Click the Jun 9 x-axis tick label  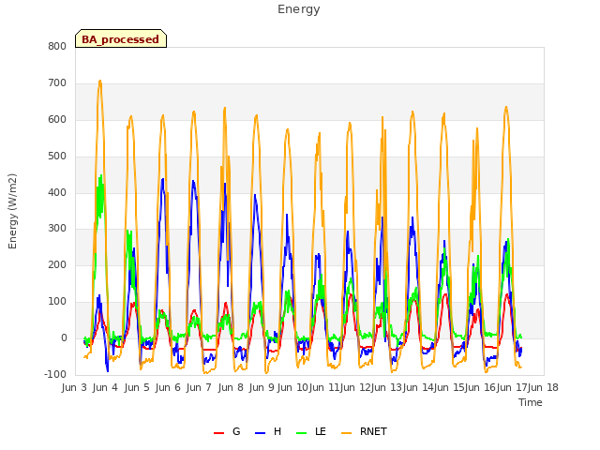[x=262, y=387]
